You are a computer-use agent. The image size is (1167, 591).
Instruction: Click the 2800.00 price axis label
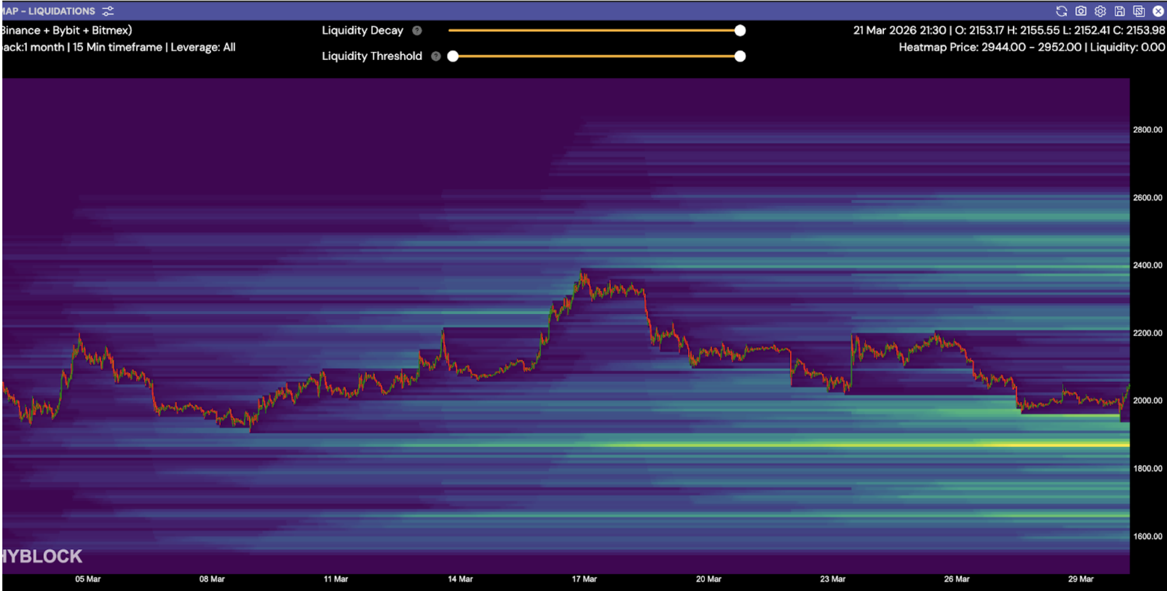click(1147, 129)
